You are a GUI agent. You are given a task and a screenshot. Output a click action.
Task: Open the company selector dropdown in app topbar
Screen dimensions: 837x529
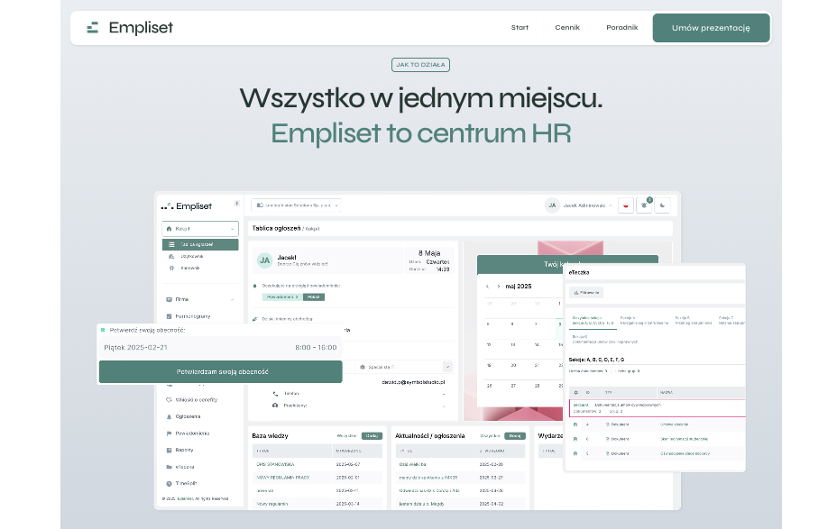296,205
